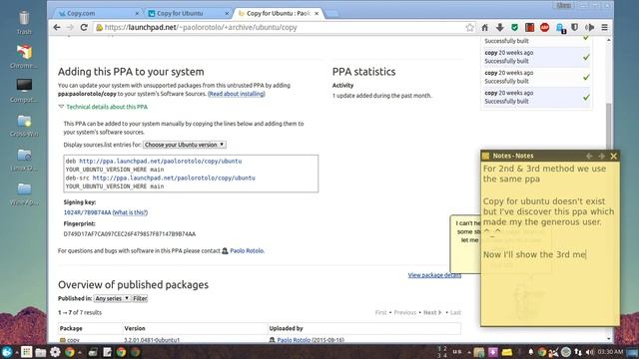Reload the Launchpad page
639x359 pixels.
point(84,27)
